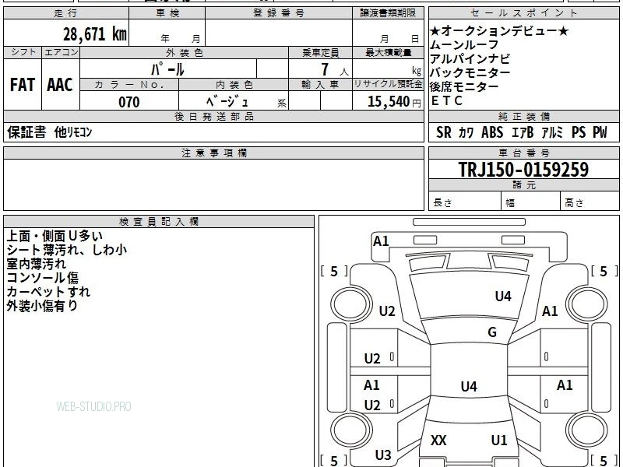Click the 輸入車 header
This screenshot has height=467, width=623.
point(320,85)
